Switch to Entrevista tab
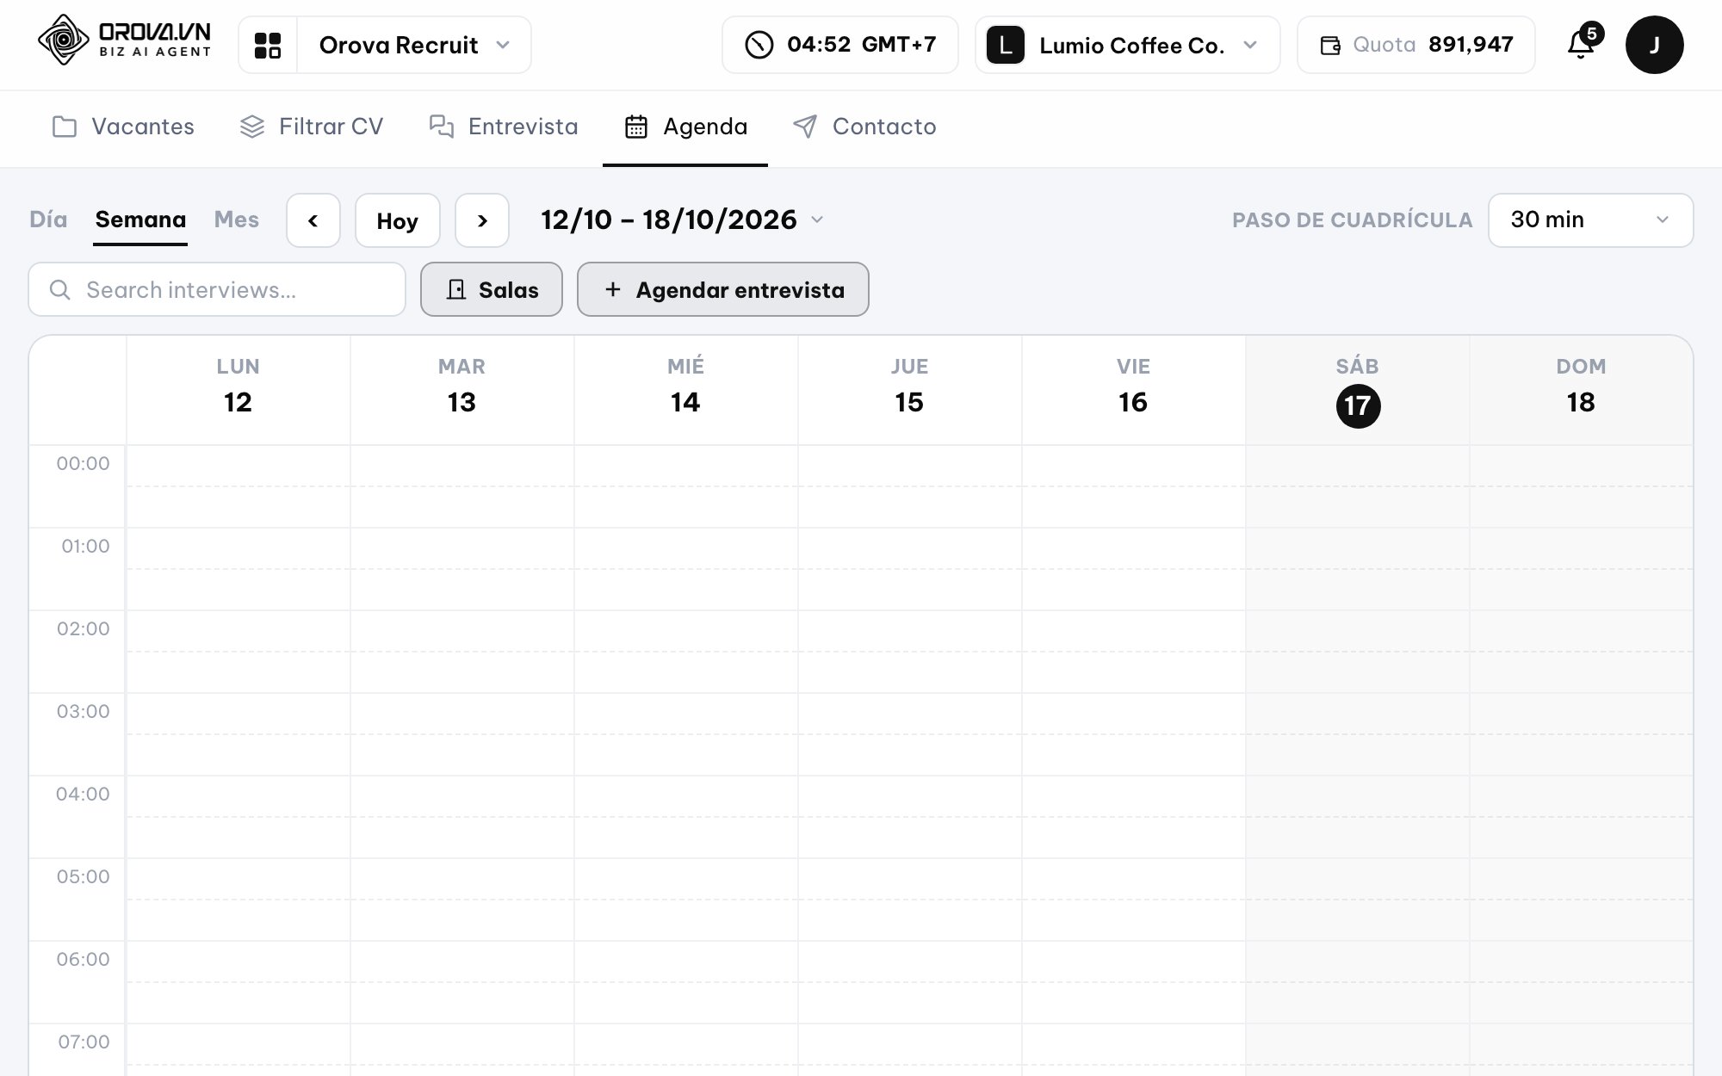This screenshot has height=1076, width=1722. coord(503,127)
